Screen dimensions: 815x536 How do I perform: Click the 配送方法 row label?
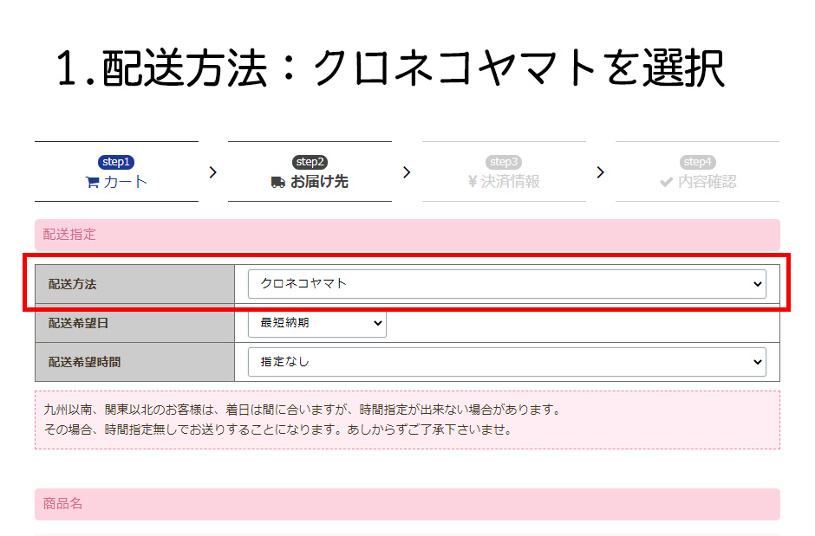[x=72, y=284]
